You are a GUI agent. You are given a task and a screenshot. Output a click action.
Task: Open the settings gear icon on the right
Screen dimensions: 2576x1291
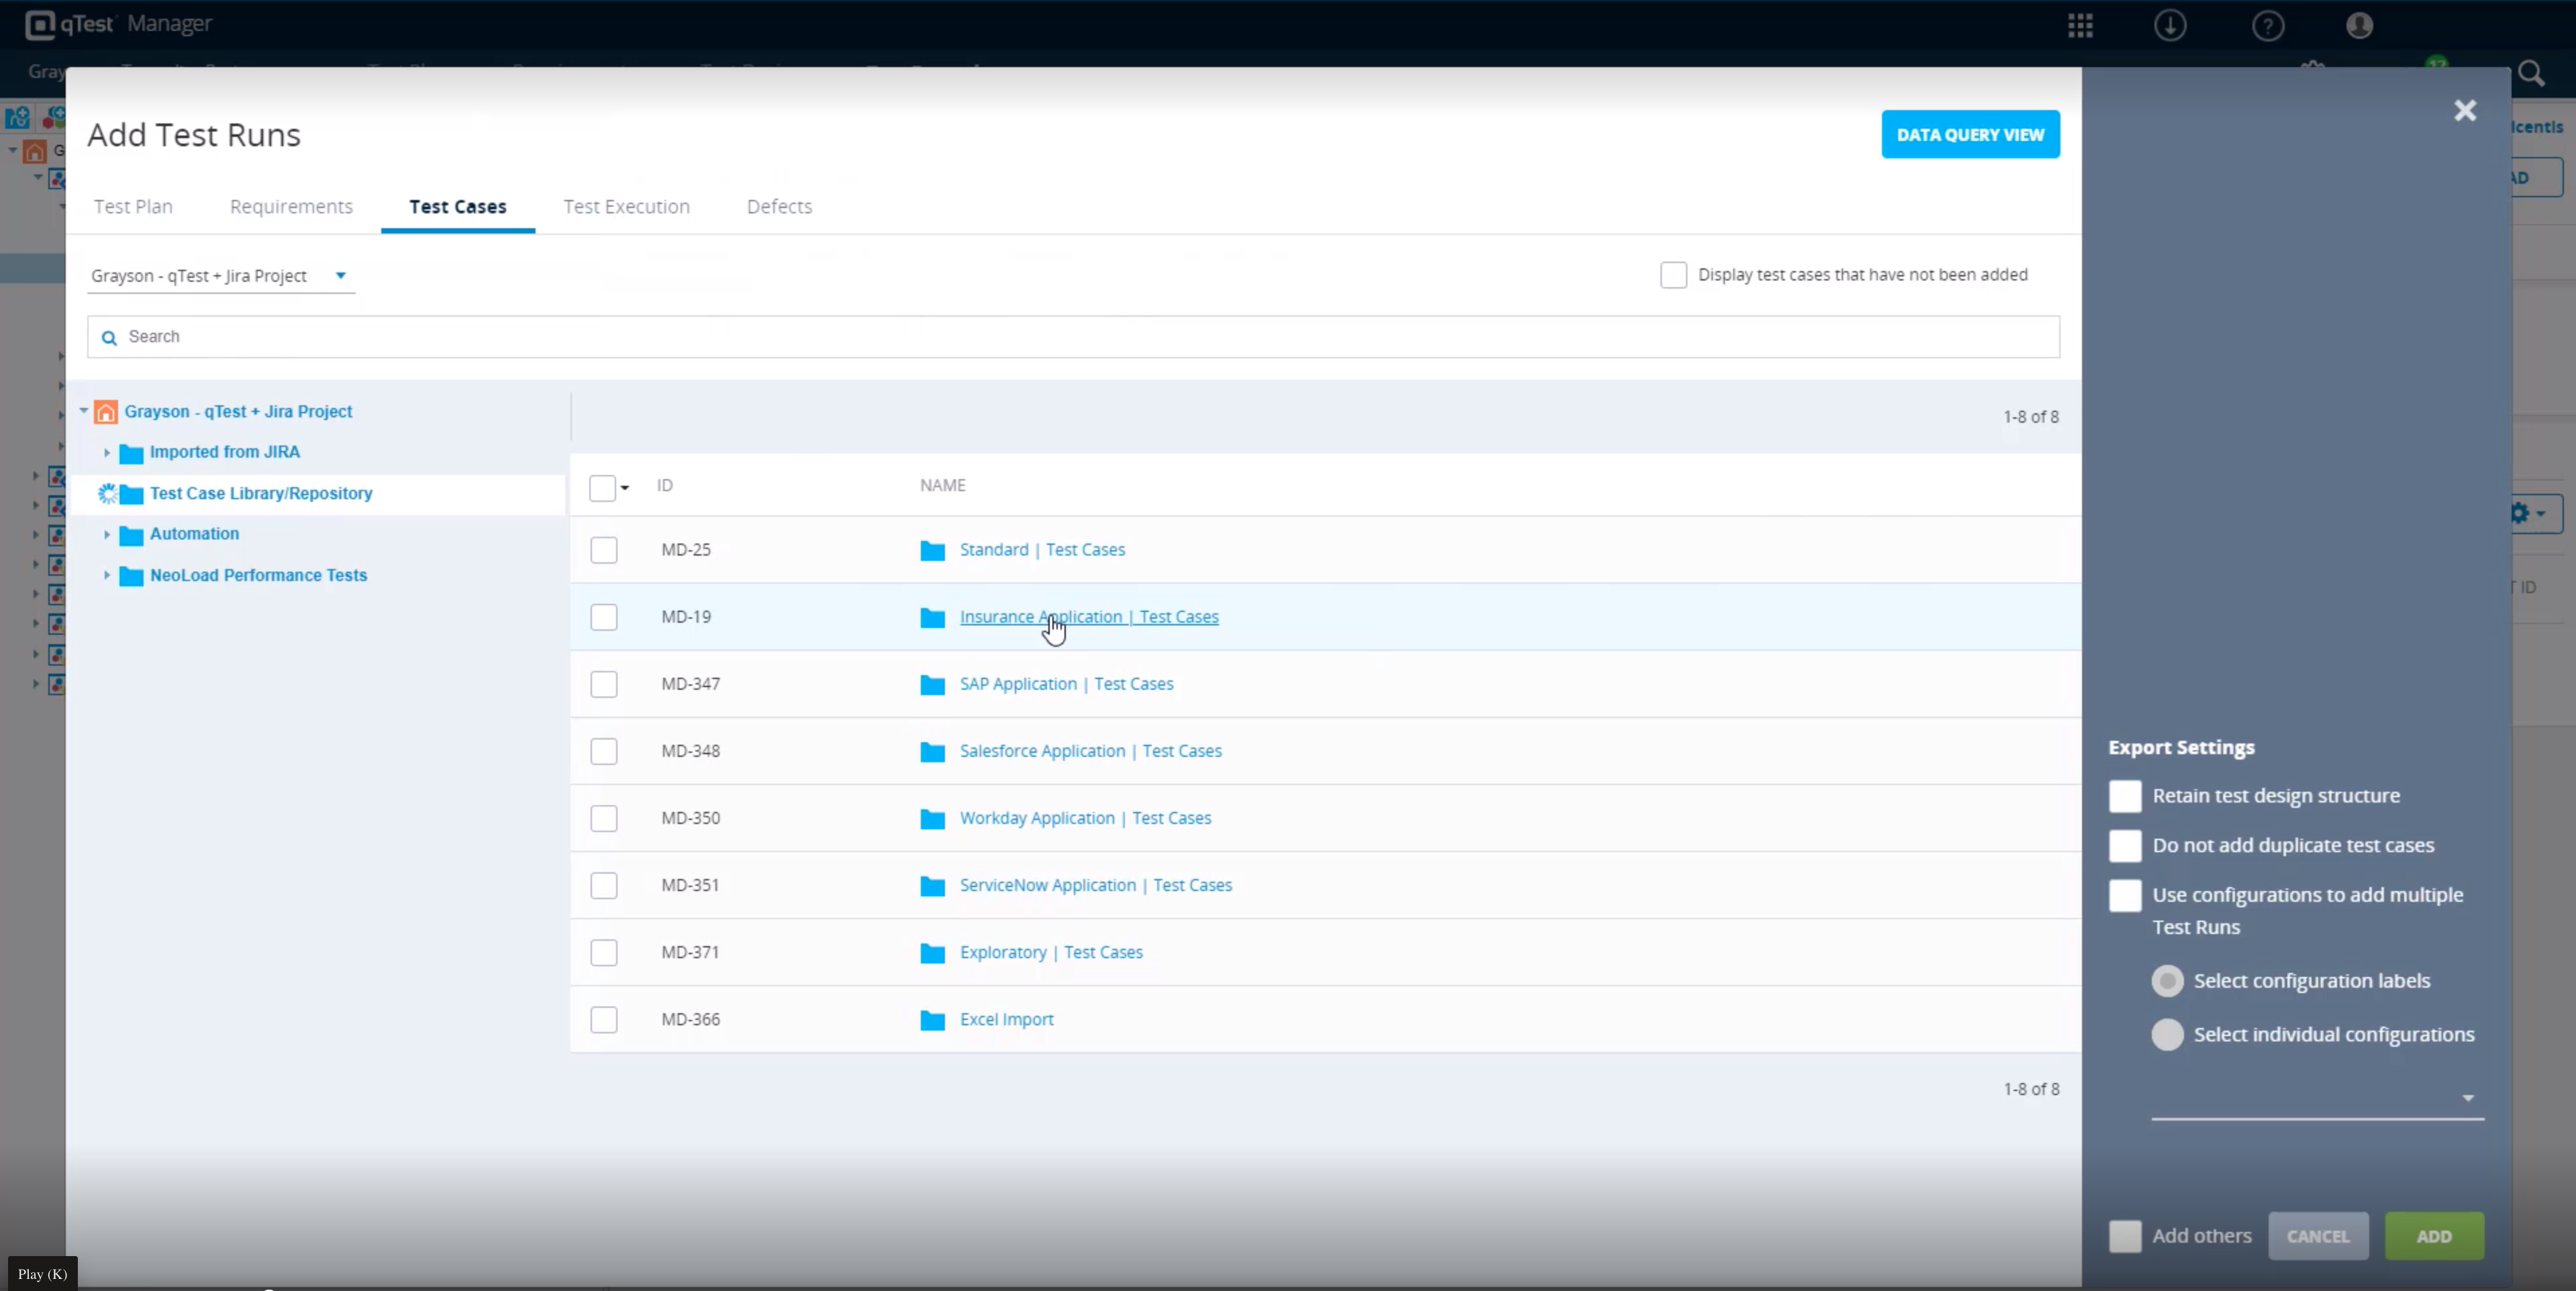2521,513
